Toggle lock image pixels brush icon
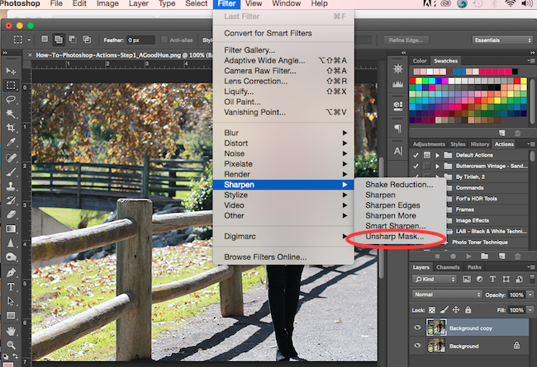The width and height of the screenshot is (537, 367). [x=444, y=310]
